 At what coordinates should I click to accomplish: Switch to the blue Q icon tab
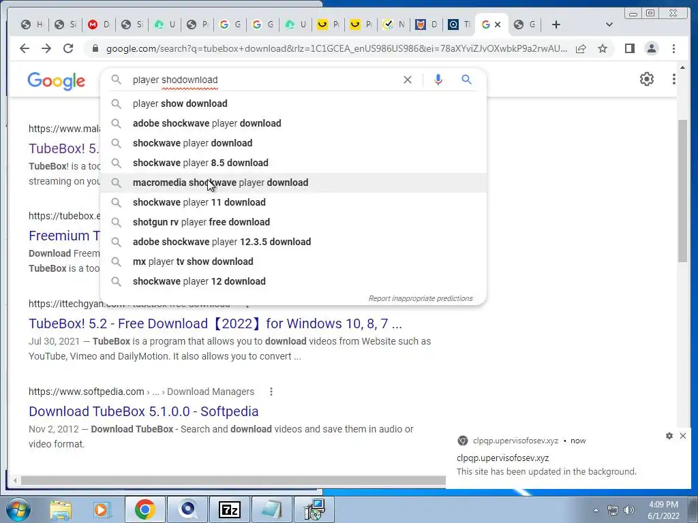[459, 25]
